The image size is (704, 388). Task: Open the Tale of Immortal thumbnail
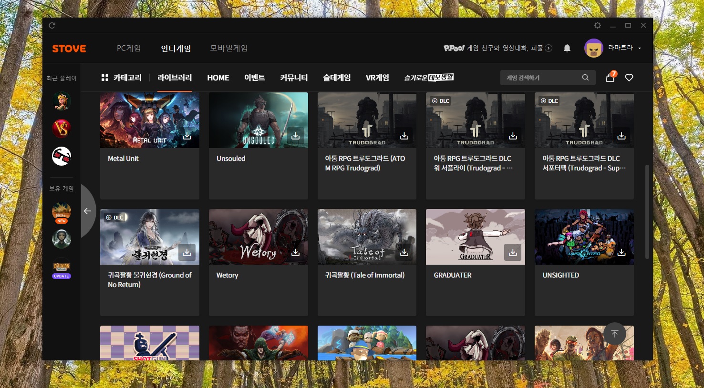367,237
